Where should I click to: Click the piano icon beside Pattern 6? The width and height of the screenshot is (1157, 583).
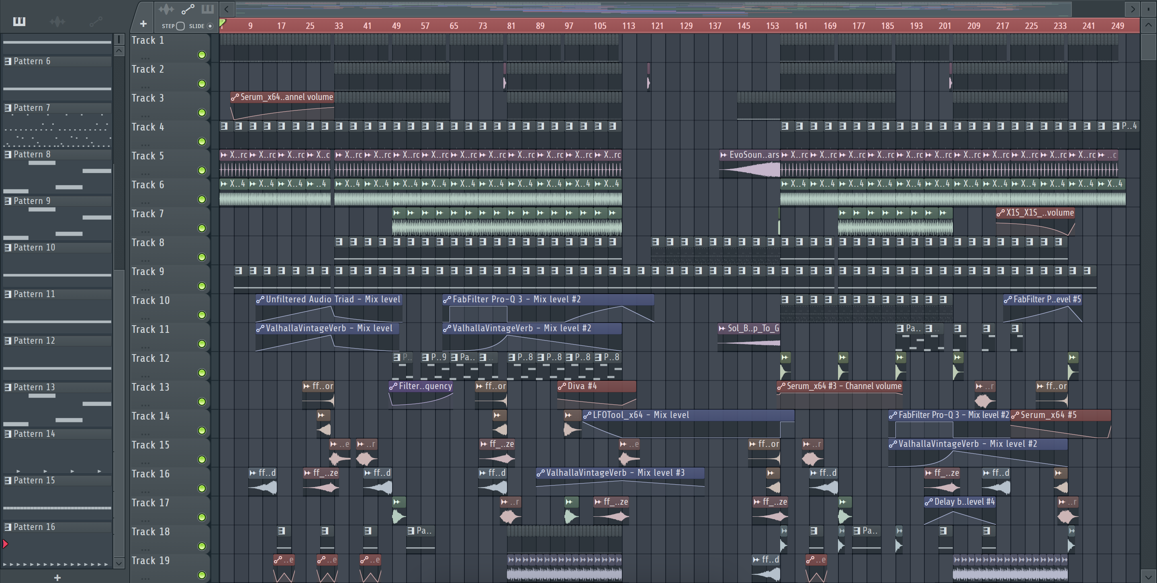point(8,61)
